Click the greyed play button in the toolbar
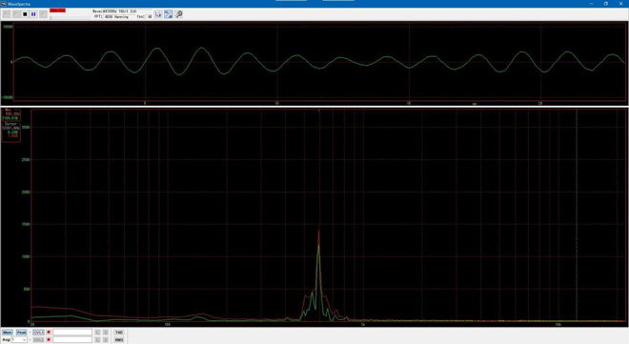 point(16,14)
